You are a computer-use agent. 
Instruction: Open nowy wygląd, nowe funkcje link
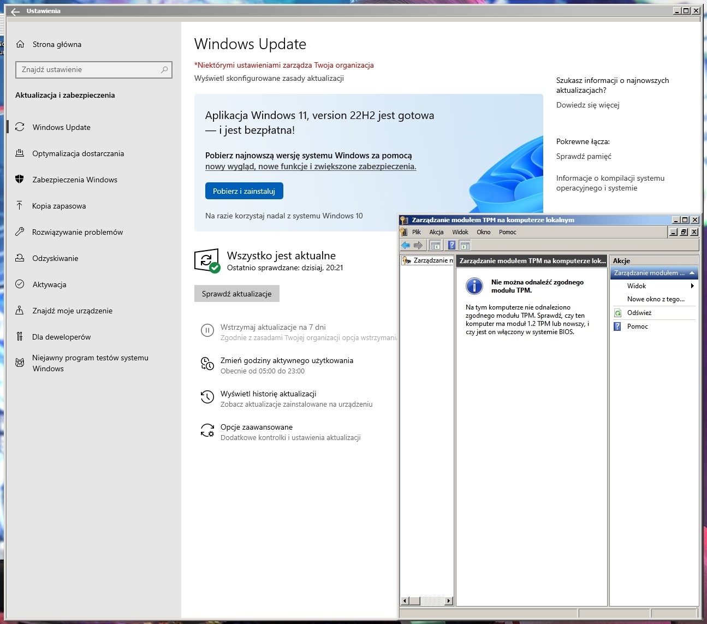tap(311, 167)
